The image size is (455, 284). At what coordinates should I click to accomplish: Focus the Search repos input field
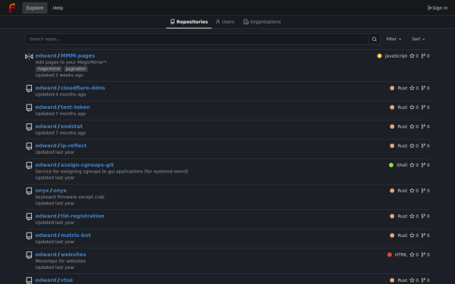196,39
